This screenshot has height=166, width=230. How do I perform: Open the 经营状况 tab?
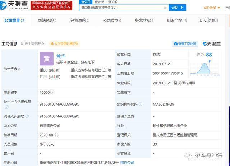point(144,20)
